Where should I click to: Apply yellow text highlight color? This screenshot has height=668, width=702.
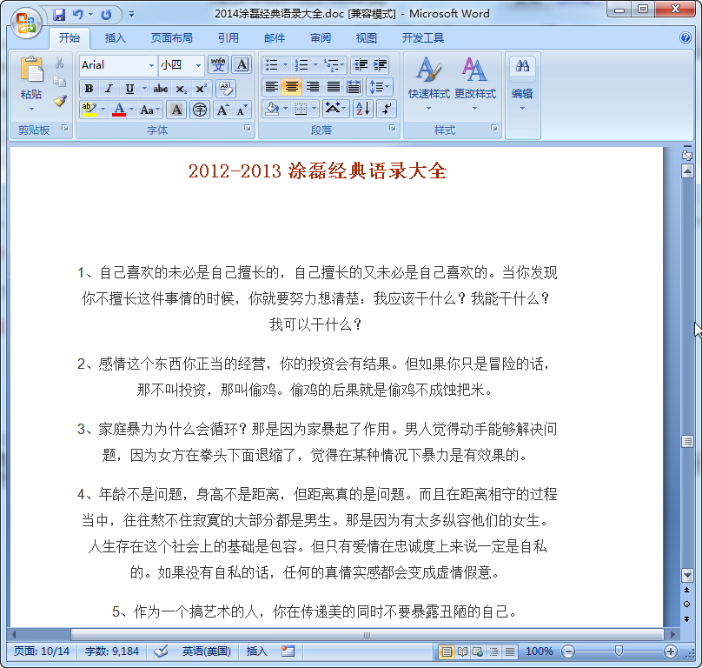(89, 109)
